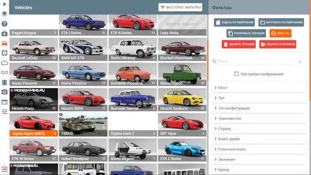Open the film strip replay icon

pos(4,82)
